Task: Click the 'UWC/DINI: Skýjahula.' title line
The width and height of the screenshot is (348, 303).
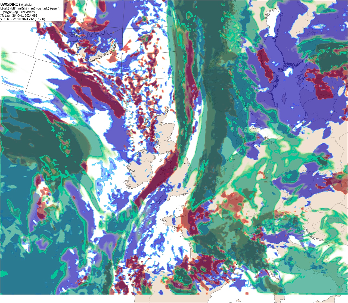Action: pyautogui.click(x=17, y=5)
